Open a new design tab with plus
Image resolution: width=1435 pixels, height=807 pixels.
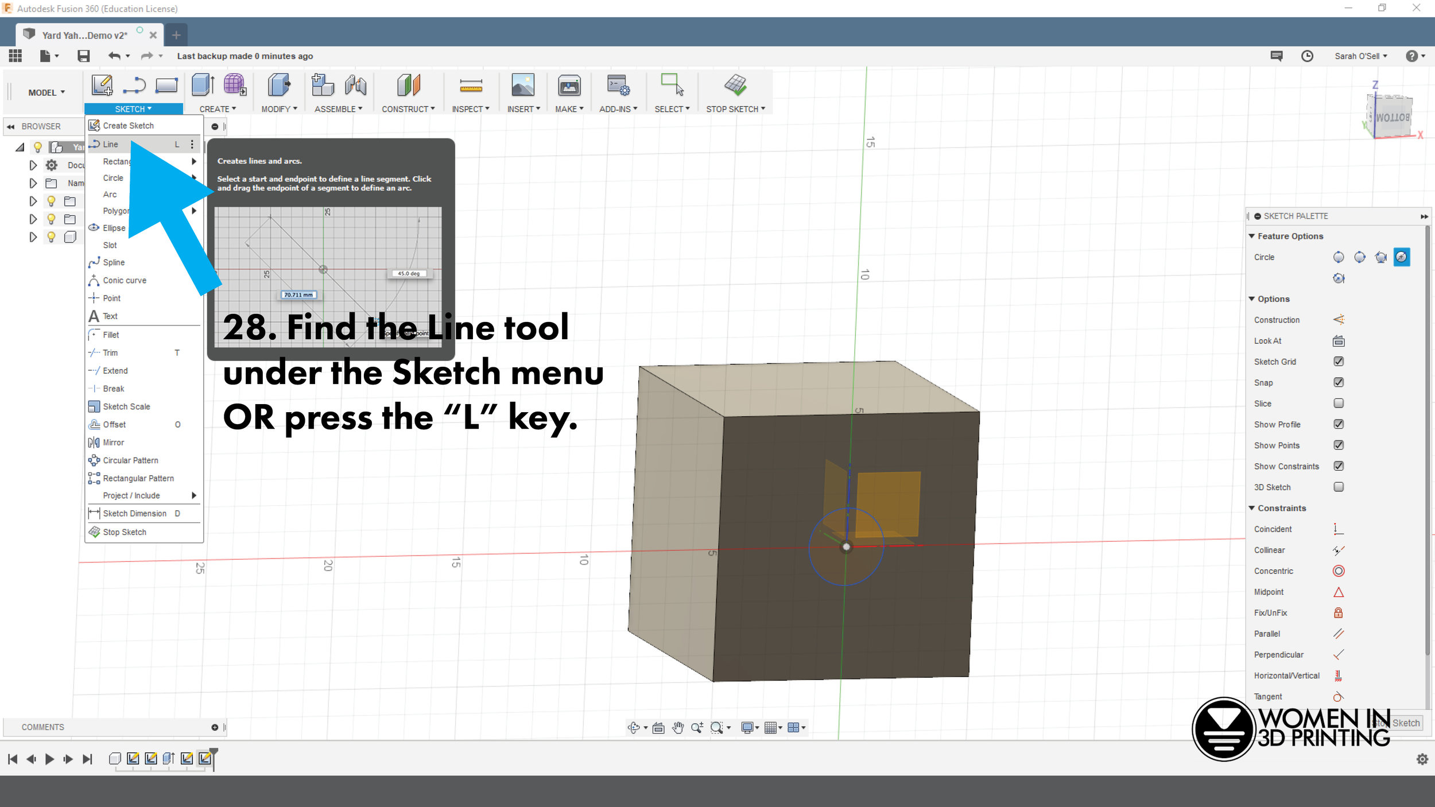(x=176, y=35)
